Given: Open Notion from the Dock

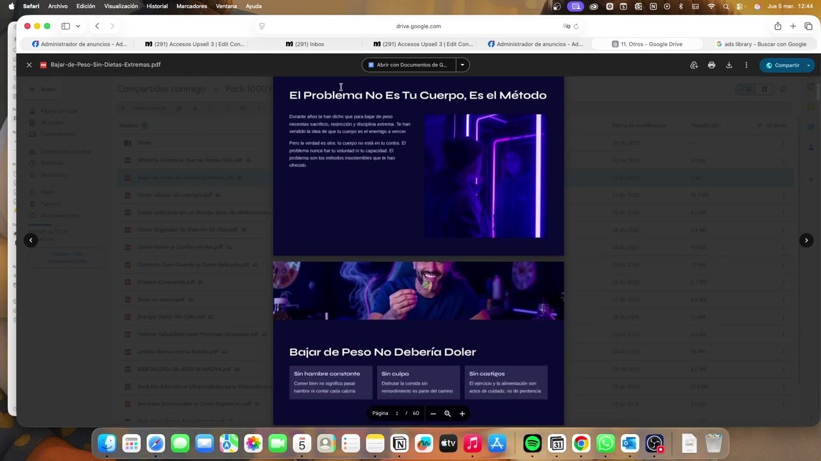Looking at the screenshot, I should pyautogui.click(x=400, y=443).
